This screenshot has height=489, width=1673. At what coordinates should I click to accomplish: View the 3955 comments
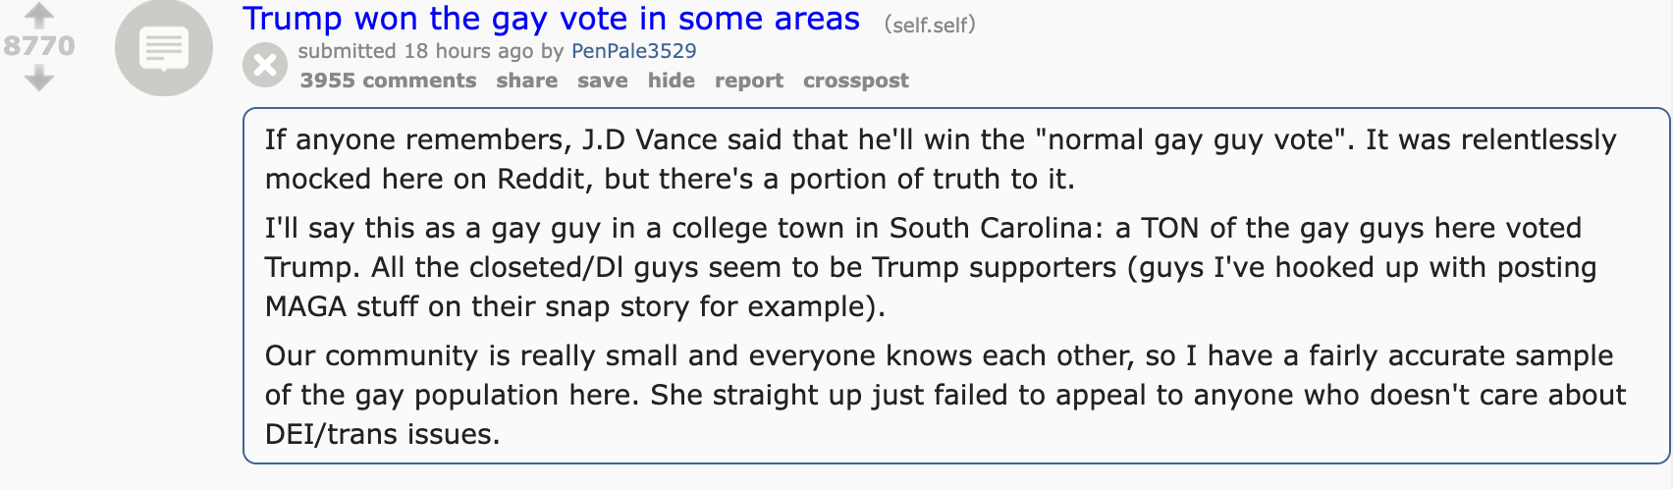[389, 81]
